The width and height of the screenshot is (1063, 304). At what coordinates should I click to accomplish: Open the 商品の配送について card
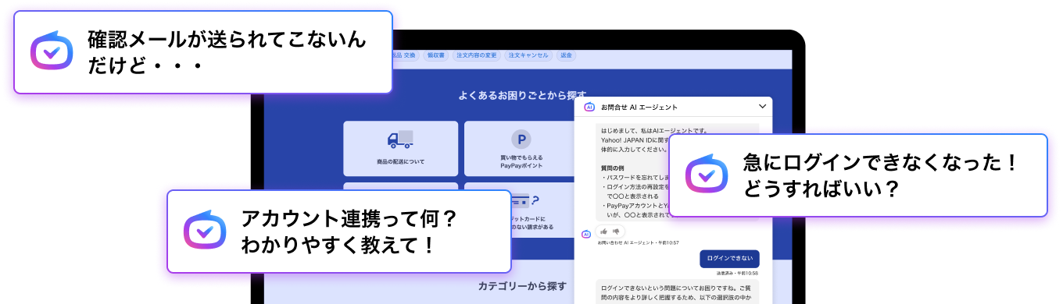click(x=401, y=148)
